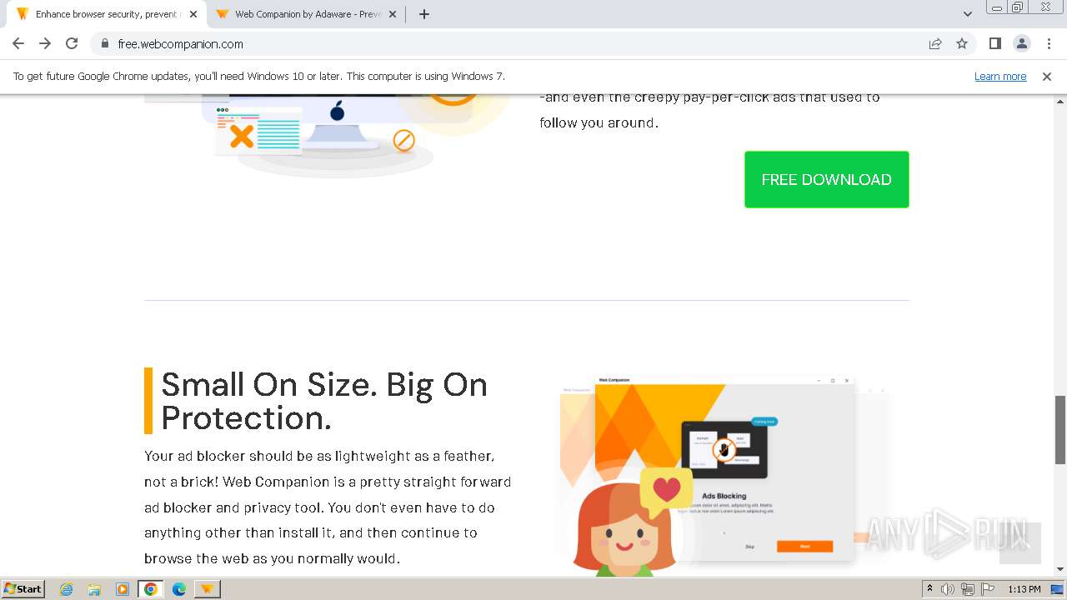The height and width of the screenshot is (600, 1067).
Task: Click the 1:13 PM system clock
Action: click(1024, 589)
